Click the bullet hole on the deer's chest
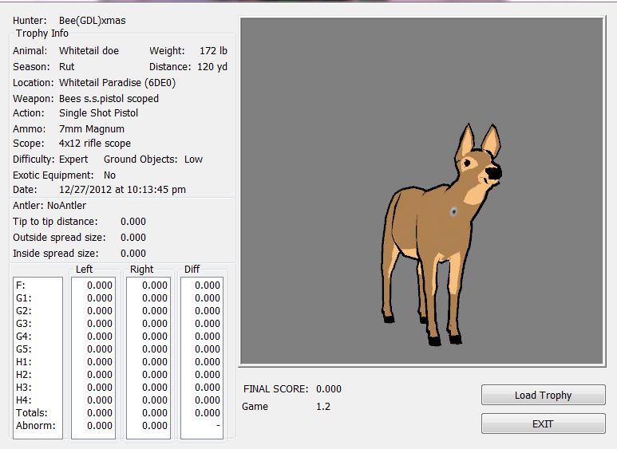The height and width of the screenshot is (449, 617). pyautogui.click(x=453, y=211)
